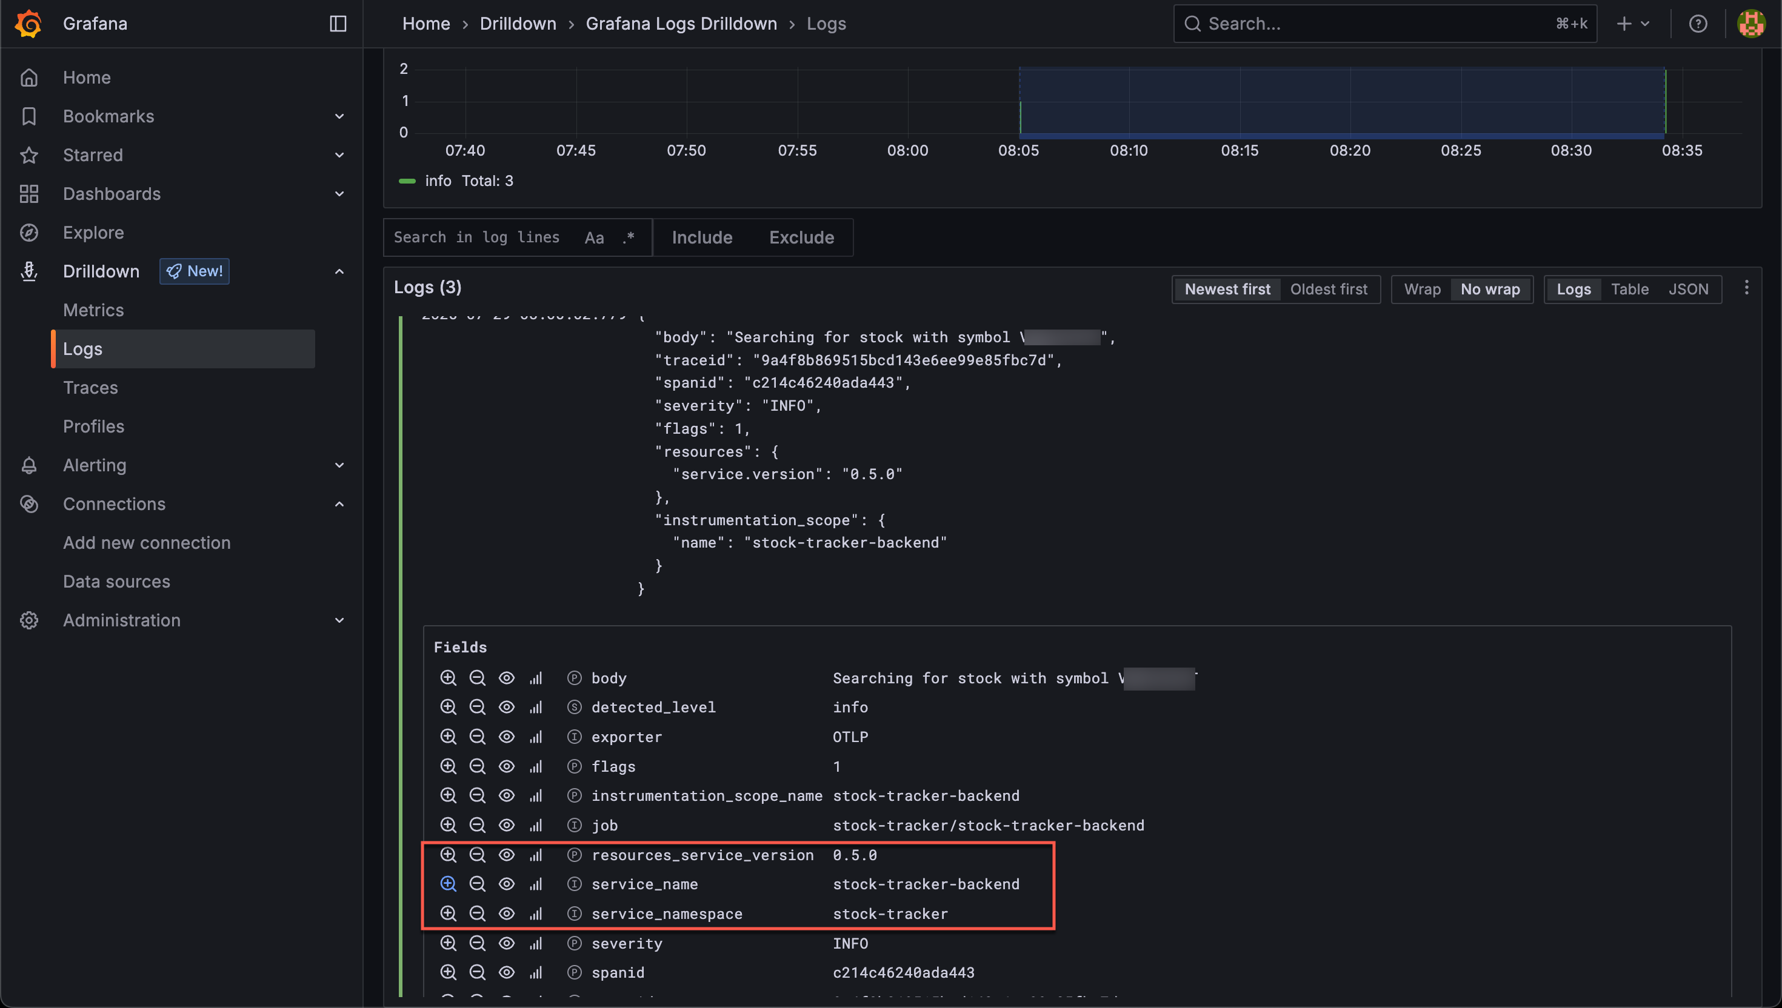Exclude instrumentation_scope_name value with zoom-out icon
The width and height of the screenshot is (1782, 1008).
pyautogui.click(x=477, y=795)
